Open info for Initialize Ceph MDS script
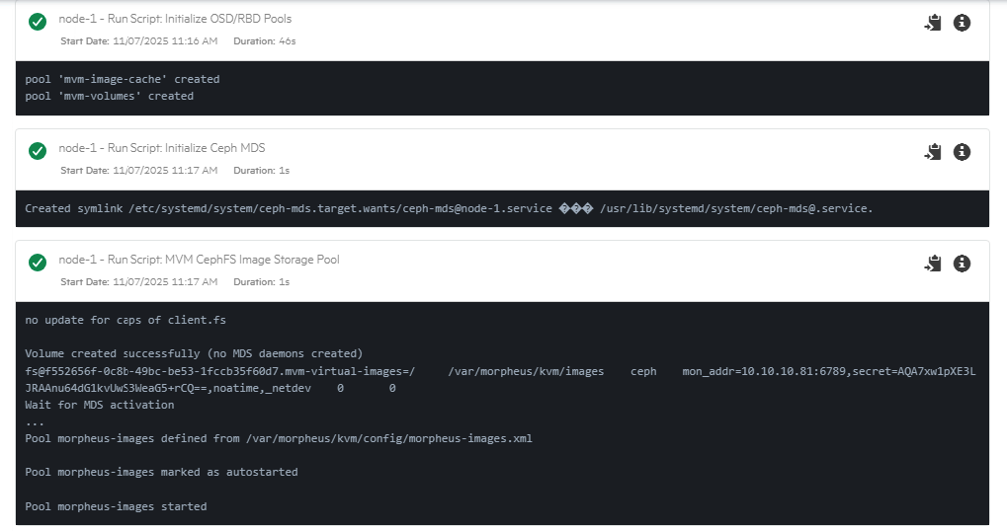This screenshot has width=1007, height=531. (962, 152)
